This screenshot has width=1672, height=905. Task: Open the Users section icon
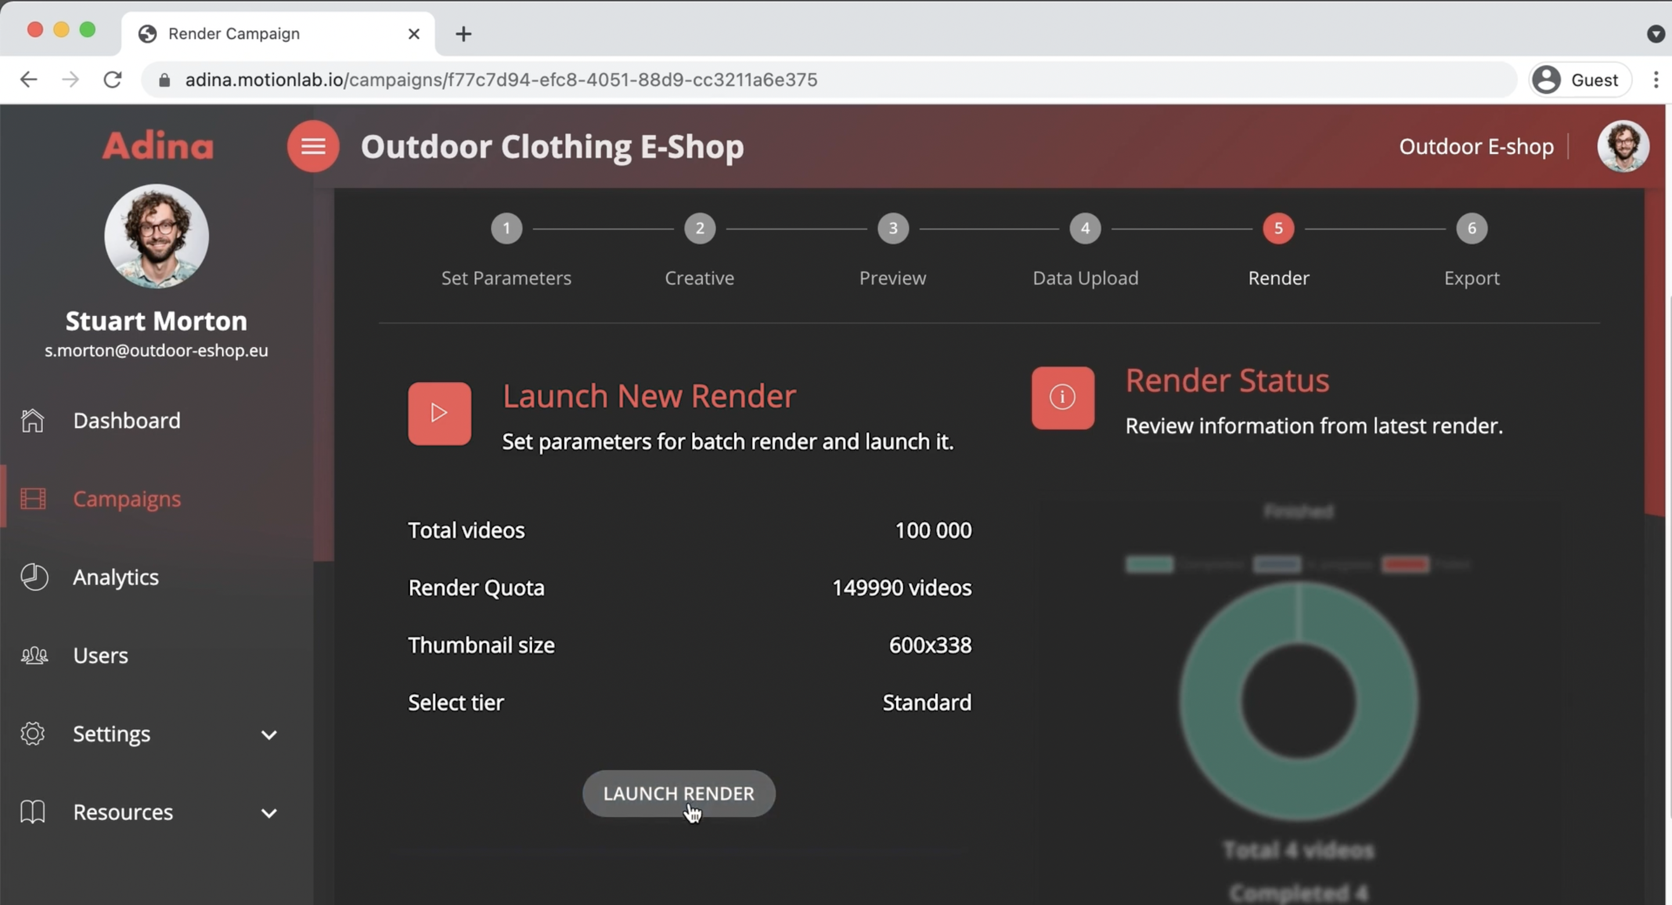tap(34, 655)
